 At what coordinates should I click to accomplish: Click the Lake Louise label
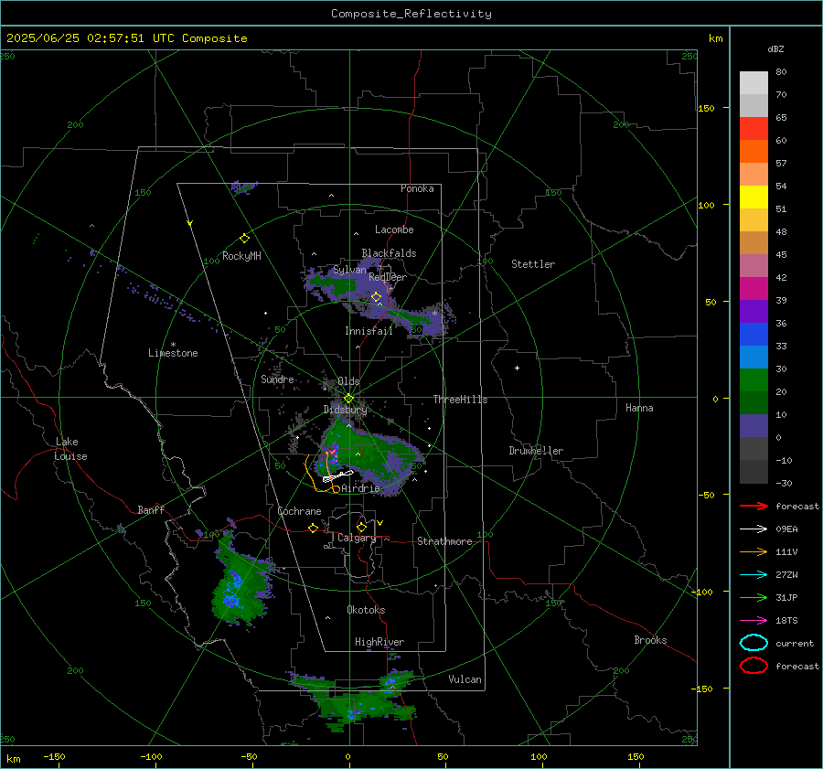point(70,449)
